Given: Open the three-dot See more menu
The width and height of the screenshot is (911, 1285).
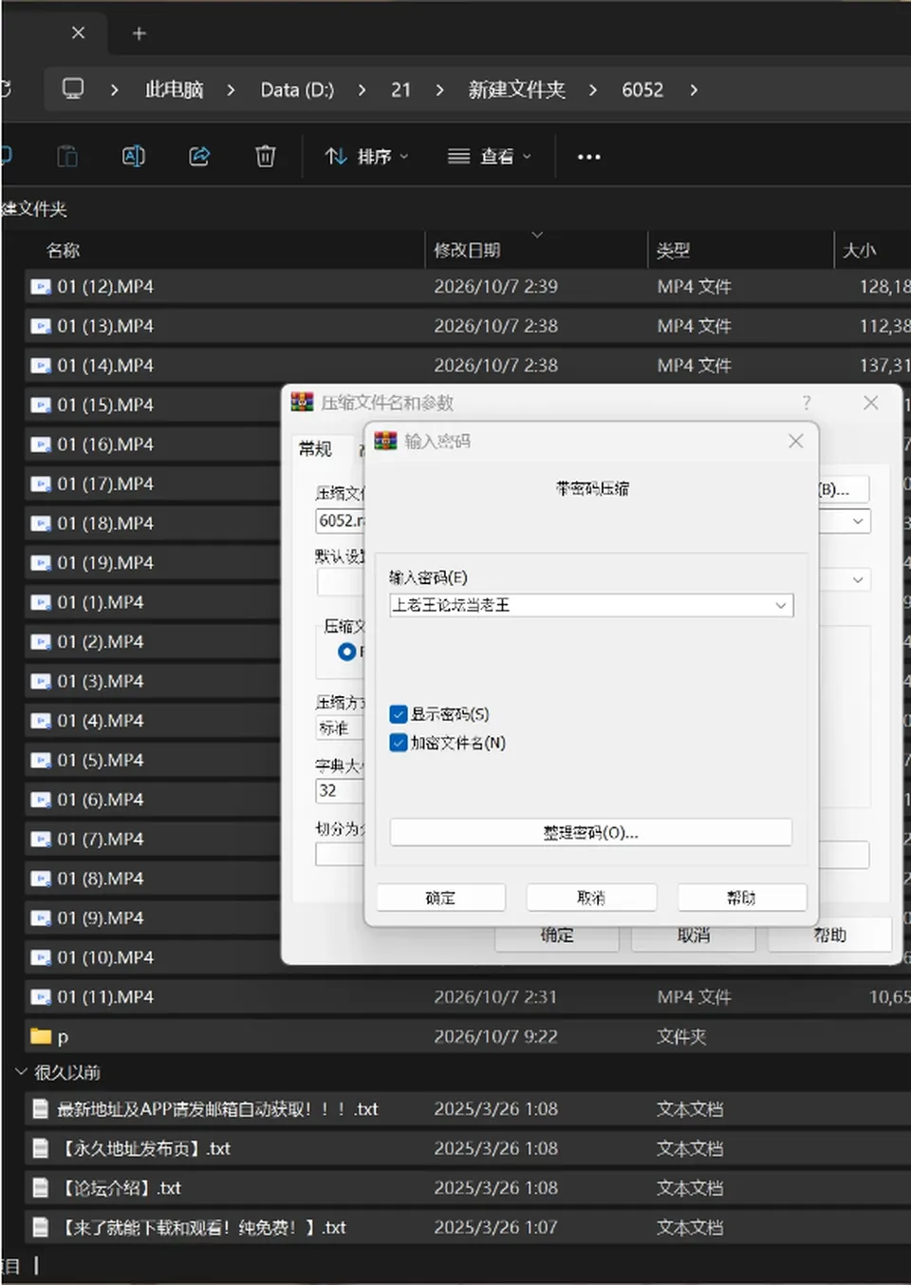Looking at the screenshot, I should 588,157.
